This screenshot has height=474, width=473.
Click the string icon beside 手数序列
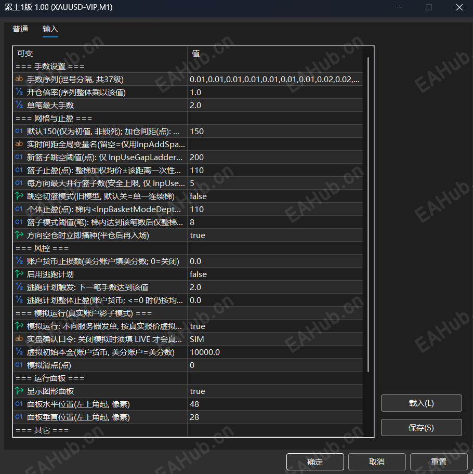19,79
